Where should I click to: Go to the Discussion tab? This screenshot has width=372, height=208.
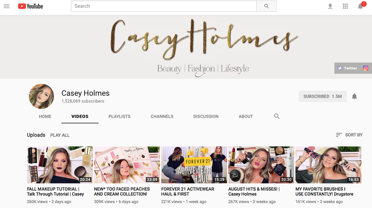click(206, 116)
